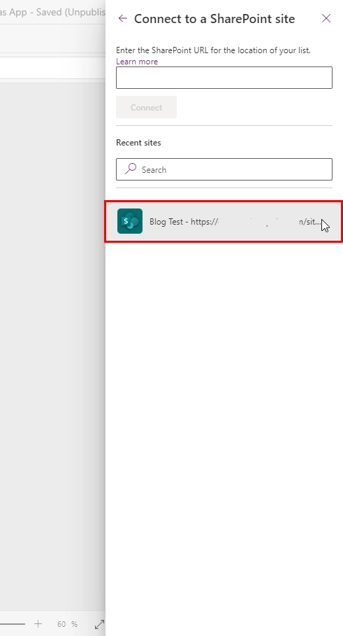Click the fit-to-window expand arrows icon
This screenshot has width=343, height=636.
point(99,624)
